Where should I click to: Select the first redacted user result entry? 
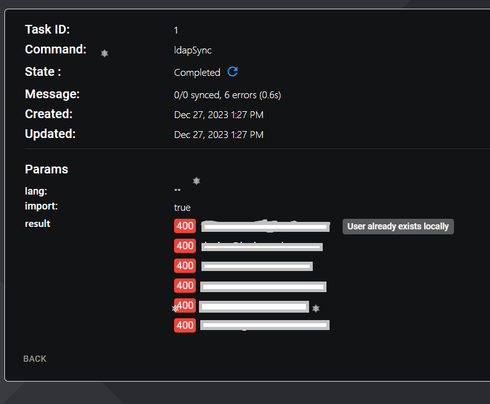pos(266,227)
